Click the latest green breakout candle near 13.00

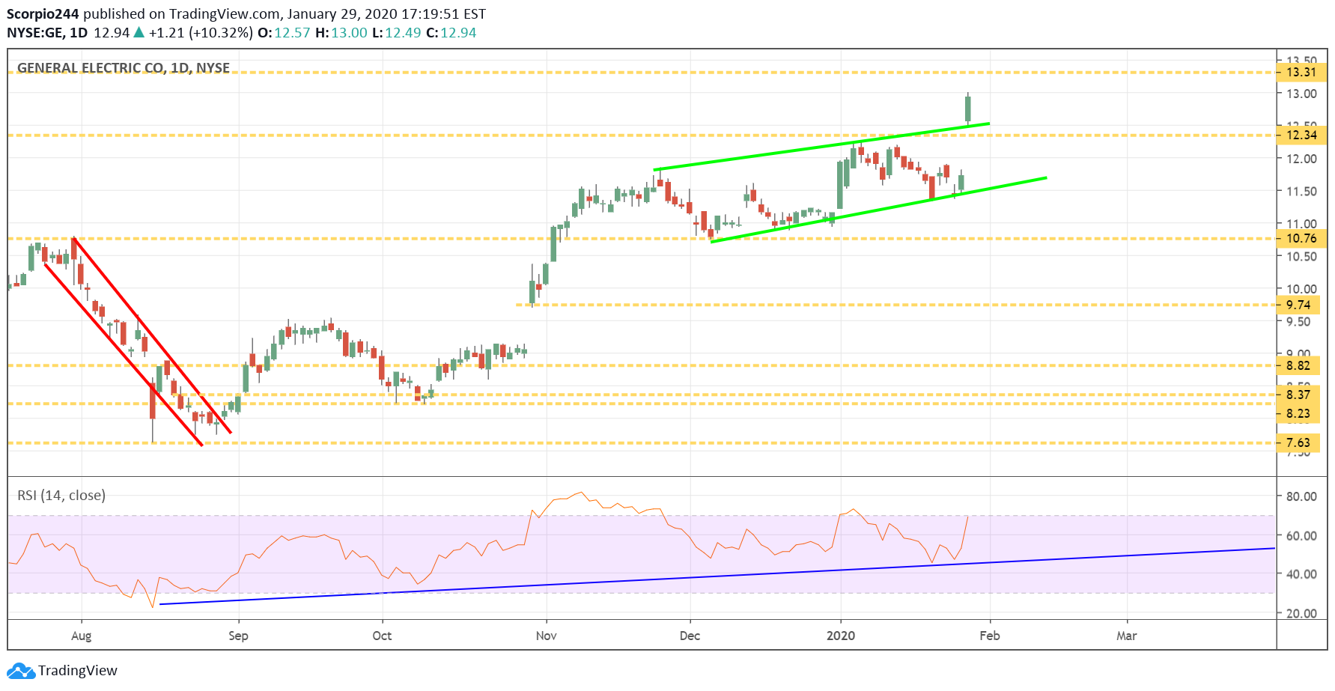(x=968, y=109)
